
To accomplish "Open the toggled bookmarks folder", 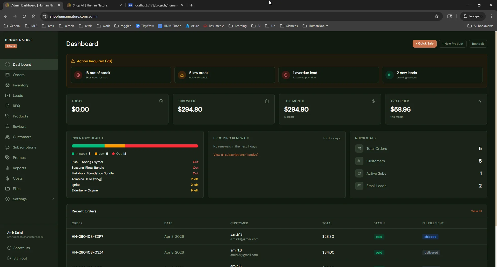I will point(123,26).
